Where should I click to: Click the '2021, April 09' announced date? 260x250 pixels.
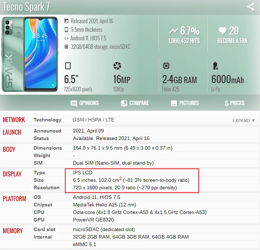(x=88, y=131)
